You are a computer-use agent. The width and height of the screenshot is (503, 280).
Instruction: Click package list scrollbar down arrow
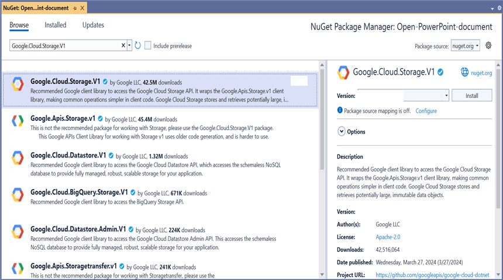pos(322,275)
